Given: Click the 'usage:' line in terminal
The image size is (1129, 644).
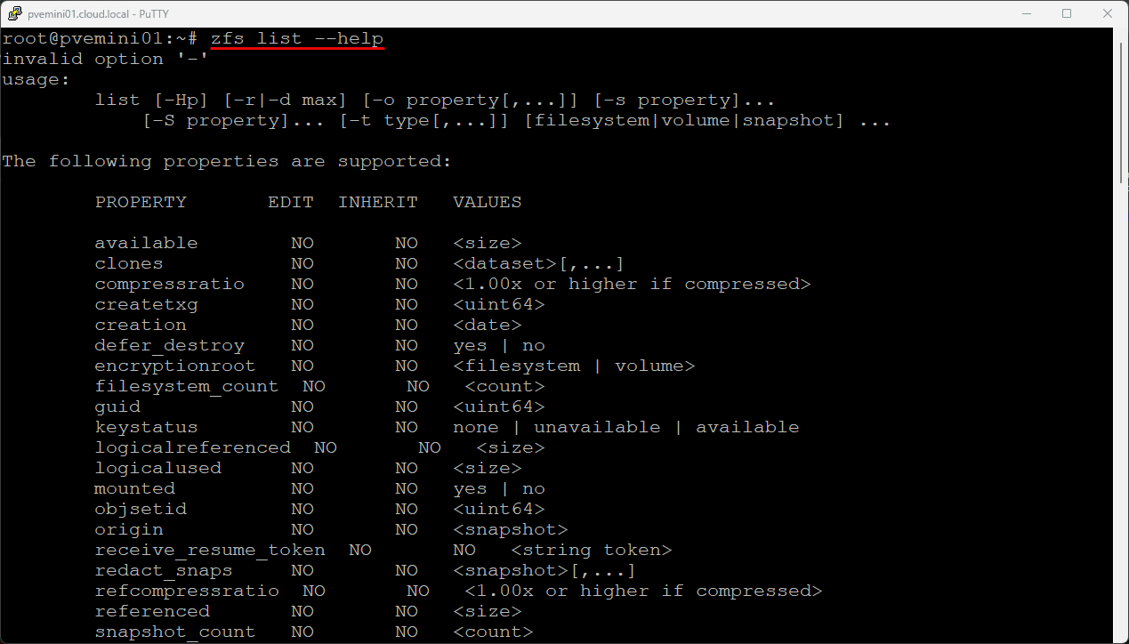Looking at the screenshot, I should coord(30,79).
